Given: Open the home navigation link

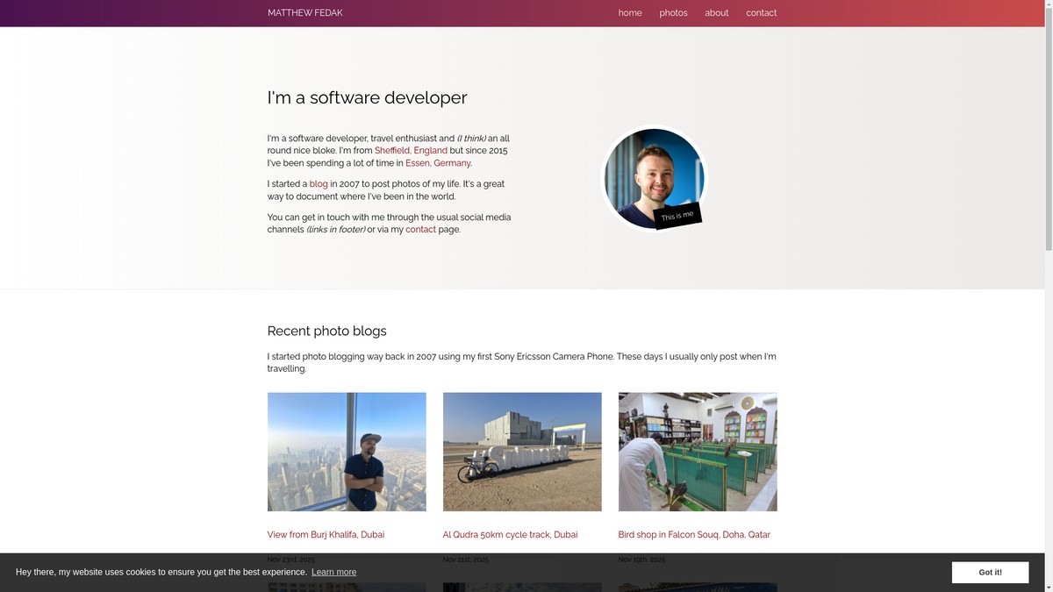Looking at the screenshot, I should tap(629, 13).
